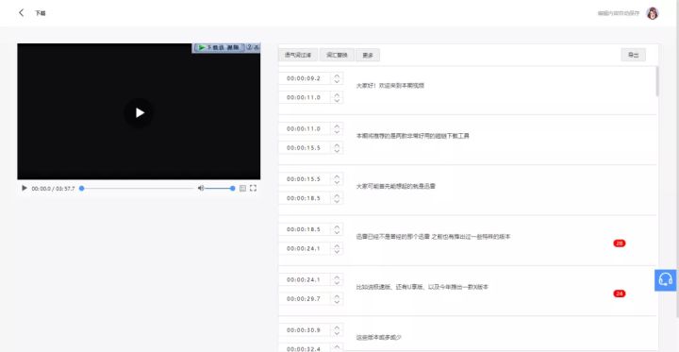Increase the 00:00:24.1 end time of 迅雷已经 subtitle
This screenshot has height=352, width=679.
337,245
